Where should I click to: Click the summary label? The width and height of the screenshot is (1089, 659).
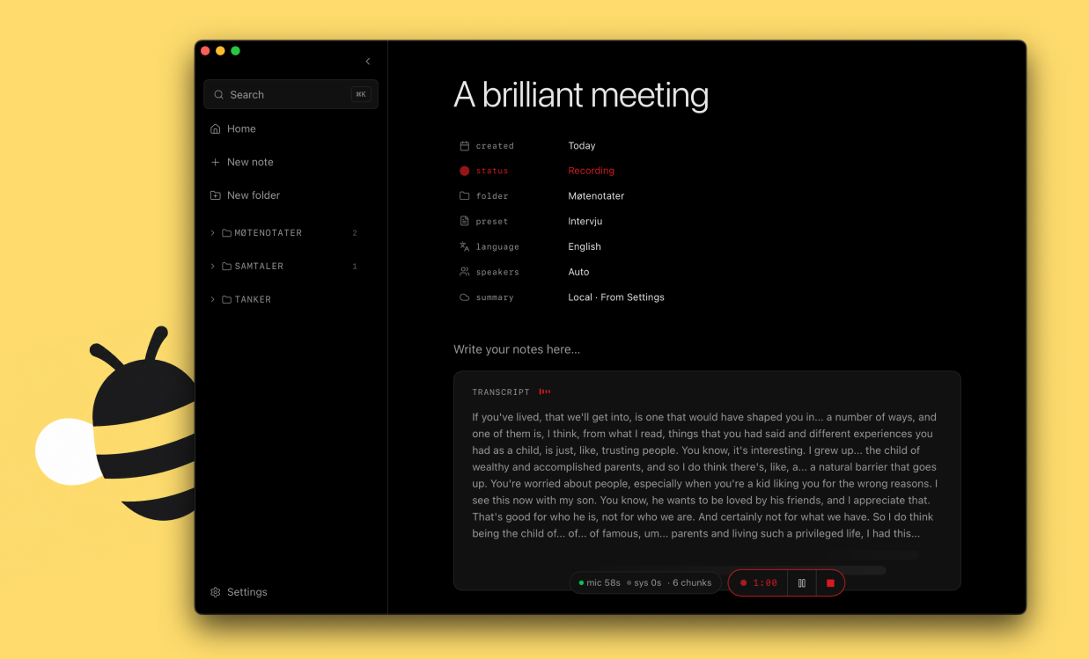pos(495,297)
